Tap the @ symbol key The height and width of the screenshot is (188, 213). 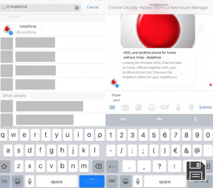click(197, 151)
